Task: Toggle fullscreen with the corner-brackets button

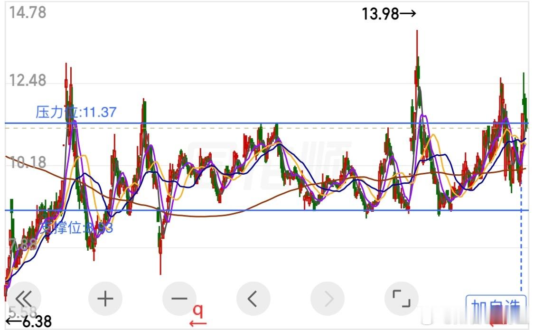Action: [402, 299]
